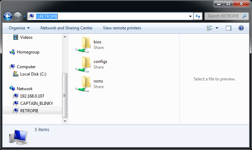Select the configs shared folder icon
This screenshot has height=150, width=252.
pyautogui.click(x=83, y=65)
